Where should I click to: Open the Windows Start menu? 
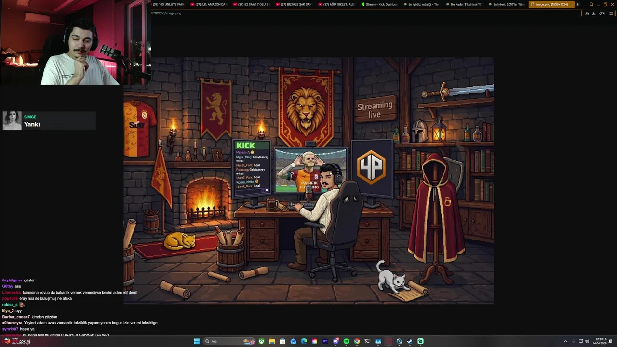click(x=197, y=341)
